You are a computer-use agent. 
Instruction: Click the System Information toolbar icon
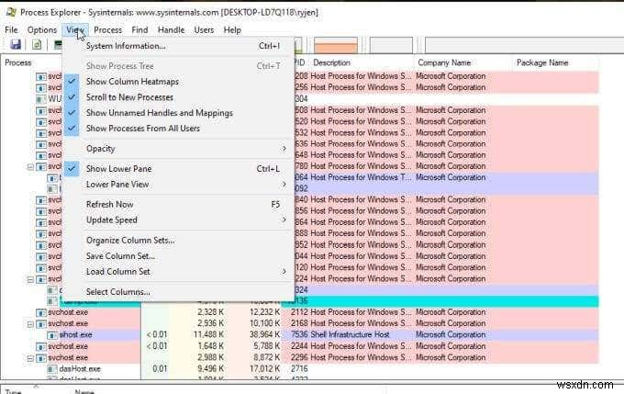tap(58, 45)
